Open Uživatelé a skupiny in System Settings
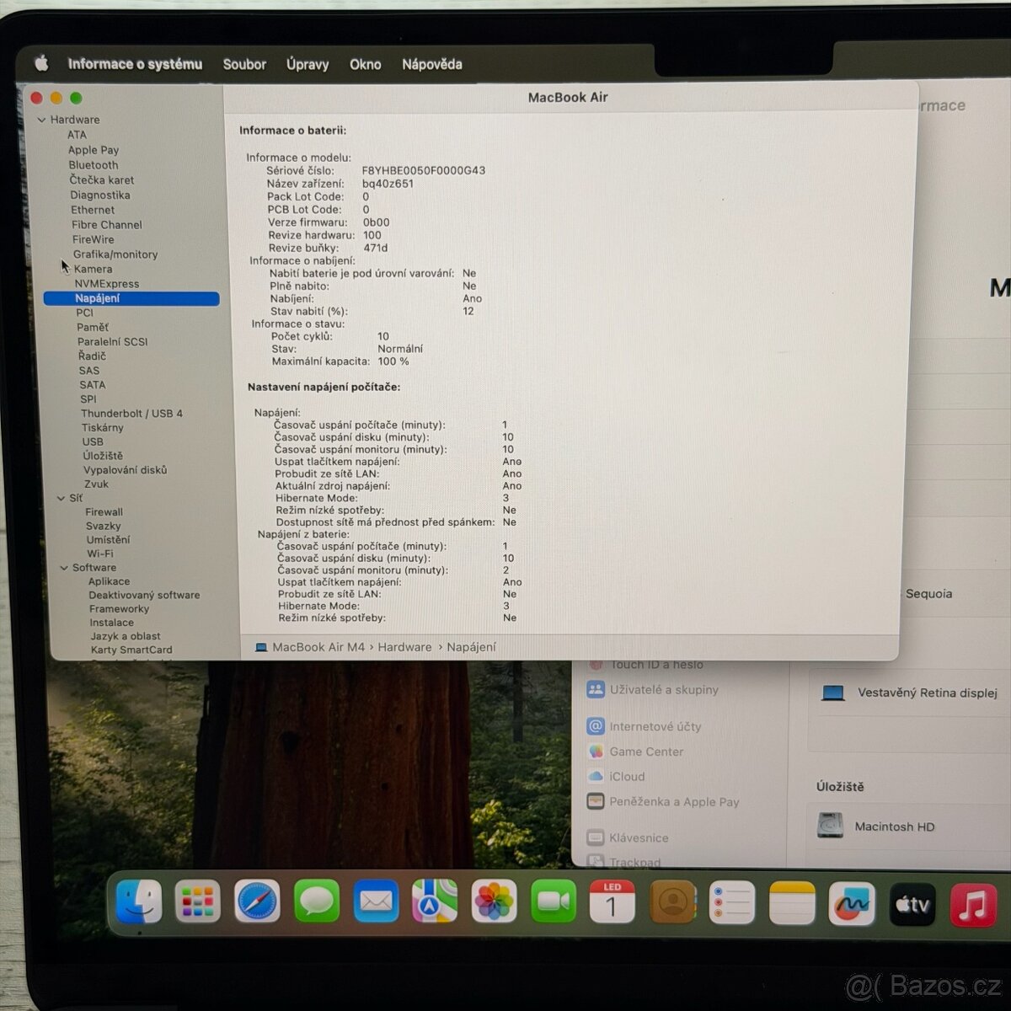Screen dimensions: 1011x1011 pyautogui.click(x=653, y=689)
